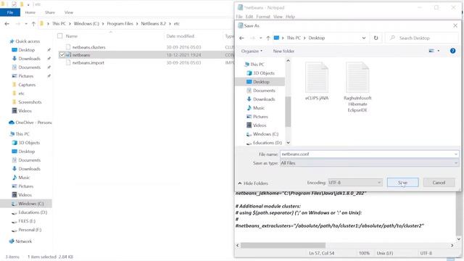The width and height of the screenshot is (464, 261).
Task: Click the File name input field
Action: [x=369, y=154]
